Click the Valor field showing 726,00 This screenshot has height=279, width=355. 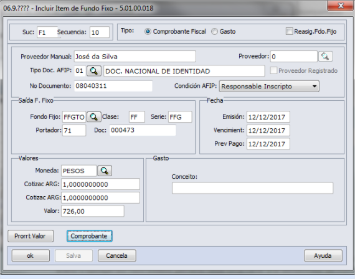[x=93, y=211]
